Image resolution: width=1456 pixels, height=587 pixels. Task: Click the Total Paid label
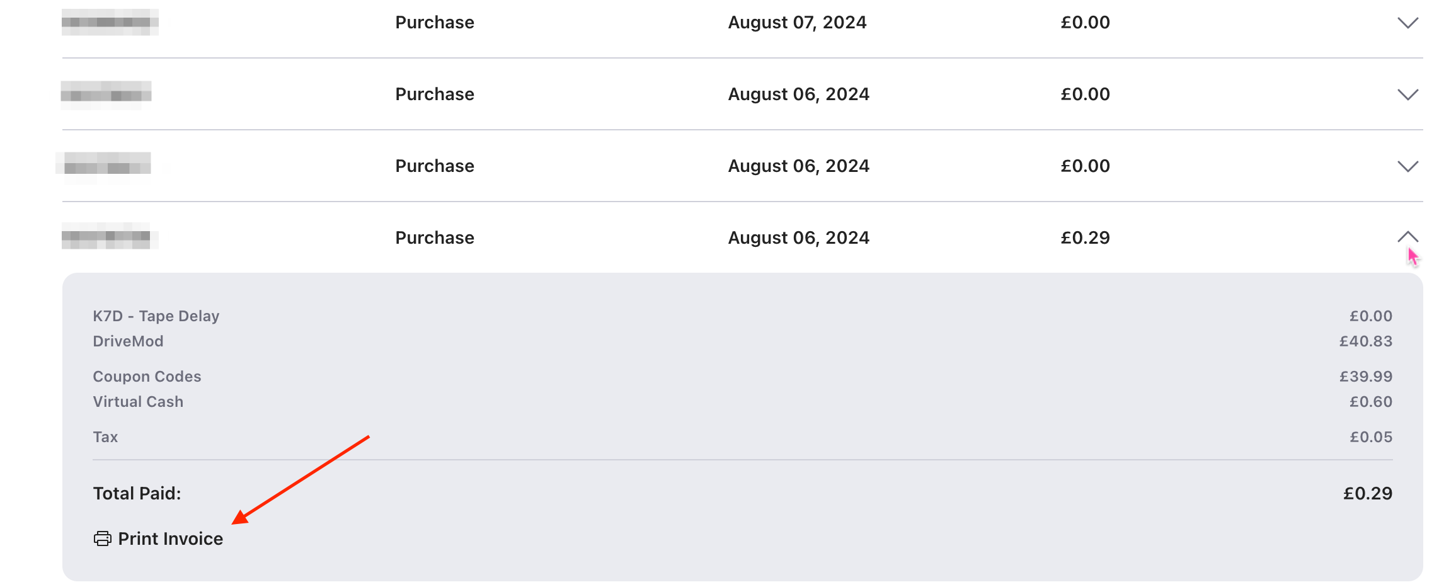(137, 493)
